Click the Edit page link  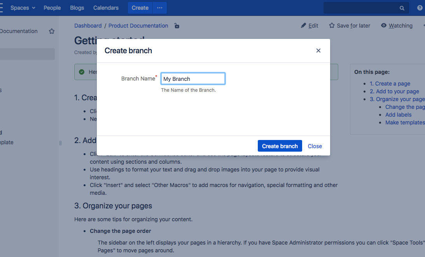tap(313, 26)
